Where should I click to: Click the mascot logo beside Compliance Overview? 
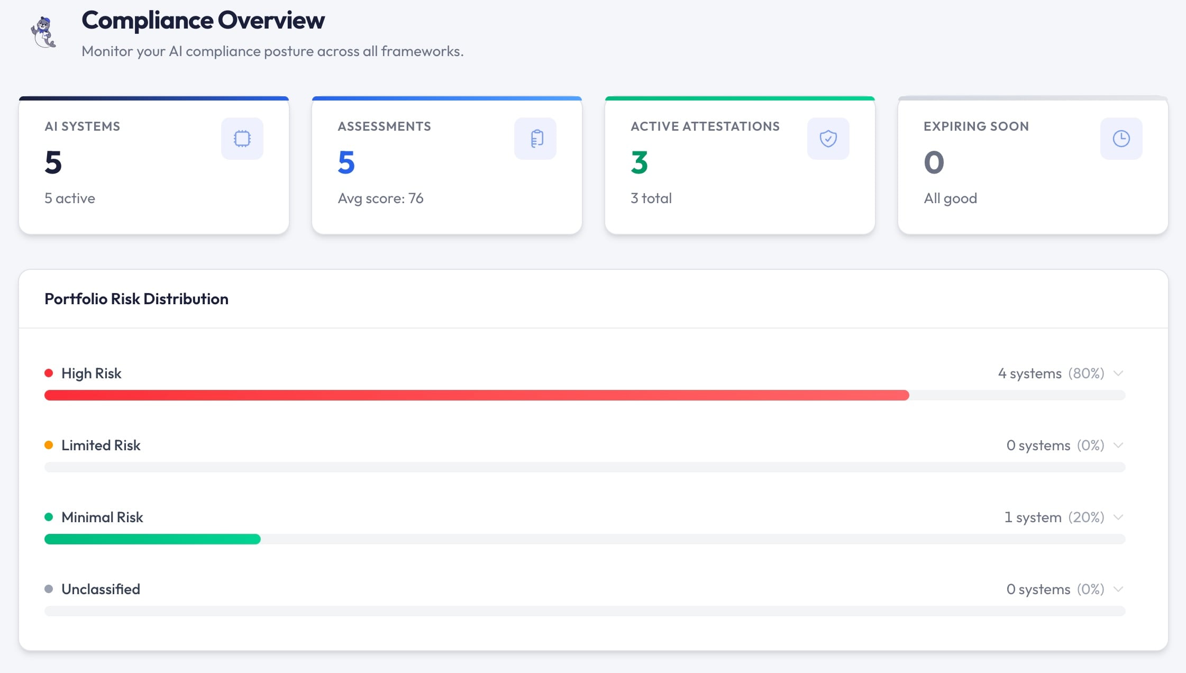tap(43, 32)
